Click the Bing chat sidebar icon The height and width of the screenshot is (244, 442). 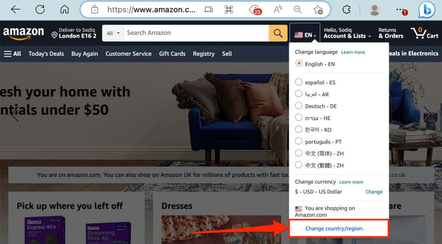pyautogui.click(x=426, y=10)
